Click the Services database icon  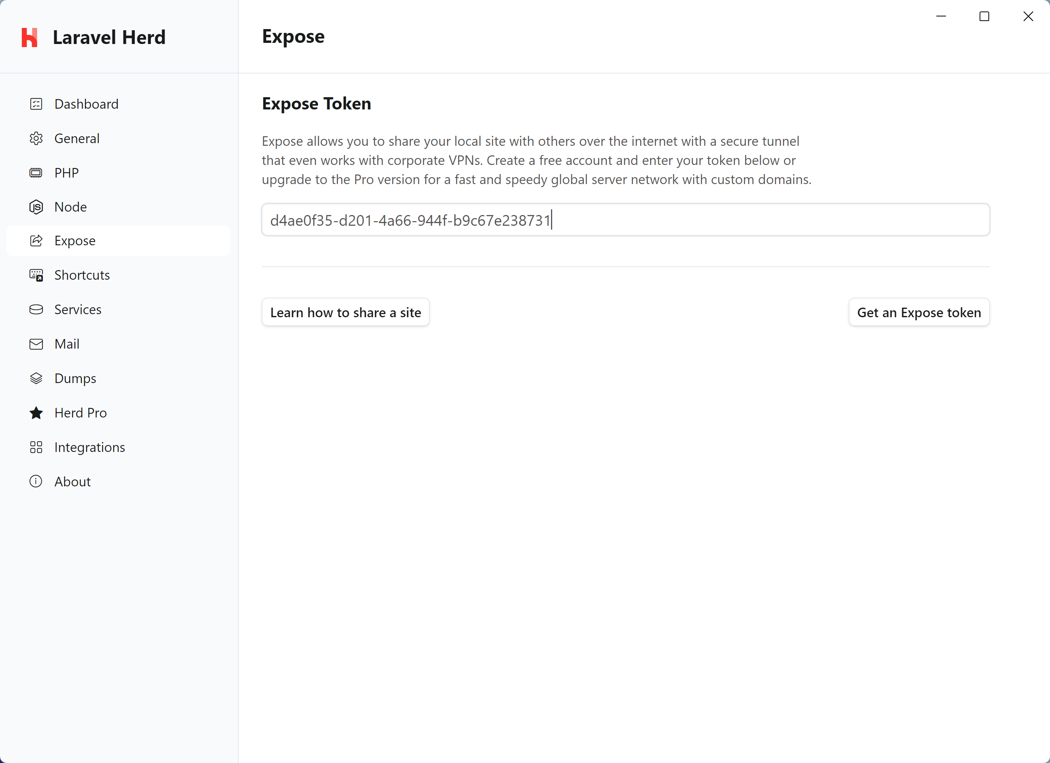pos(36,309)
